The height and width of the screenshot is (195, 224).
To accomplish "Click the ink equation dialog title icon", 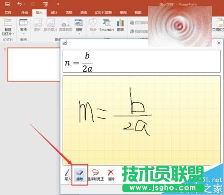I will click(65, 43).
